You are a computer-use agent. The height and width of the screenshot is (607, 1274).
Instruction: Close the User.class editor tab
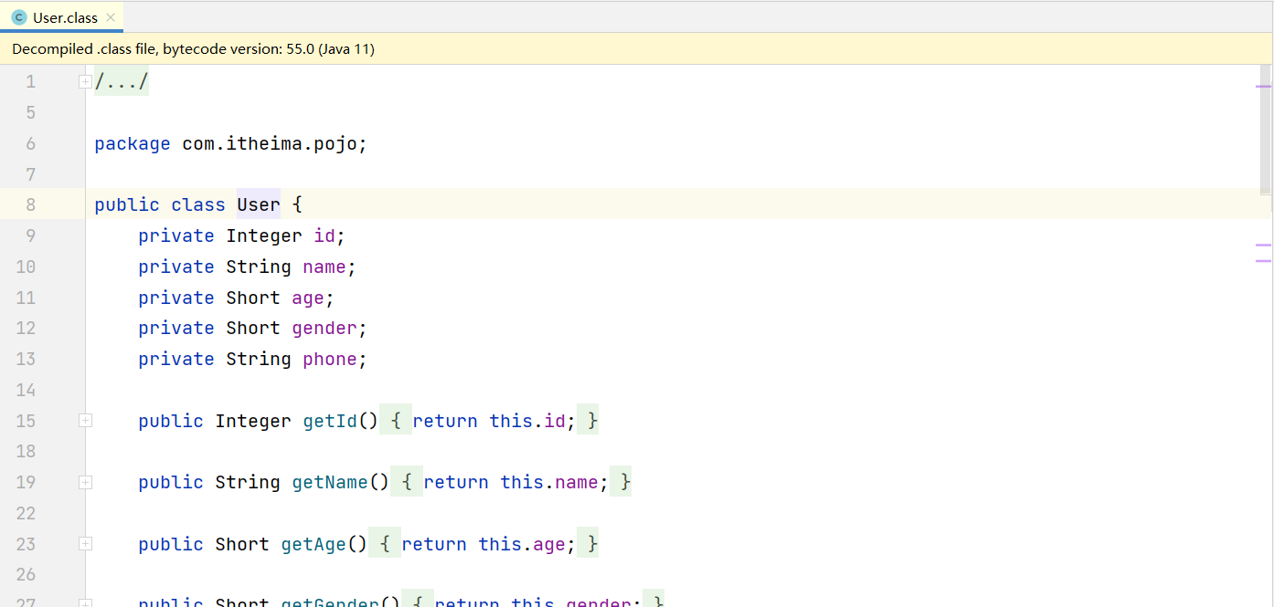tap(111, 17)
